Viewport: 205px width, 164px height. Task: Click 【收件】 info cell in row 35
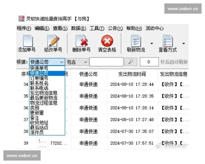pyautogui.click(x=174, y=96)
